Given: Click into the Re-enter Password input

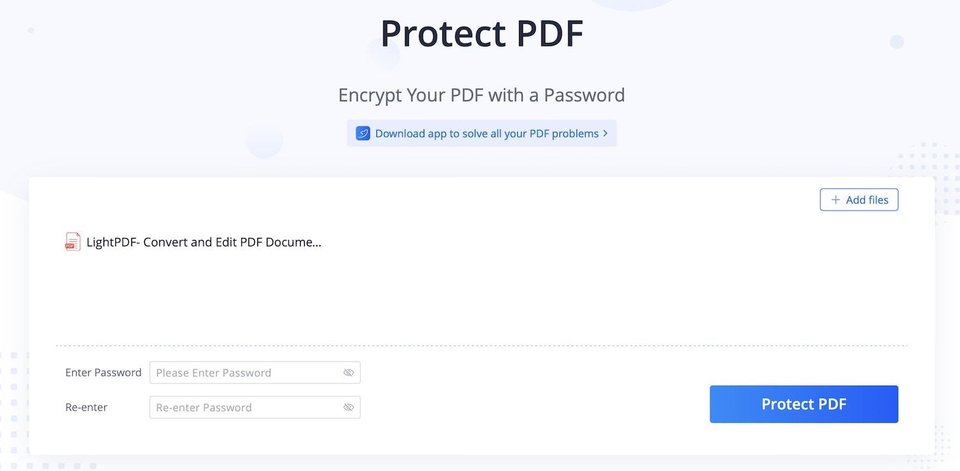Looking at the screenshot, I should [x=246, y=407].
